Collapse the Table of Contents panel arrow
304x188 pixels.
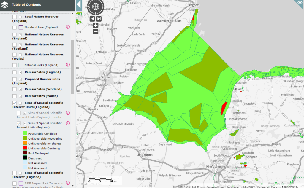coord(79,5)
